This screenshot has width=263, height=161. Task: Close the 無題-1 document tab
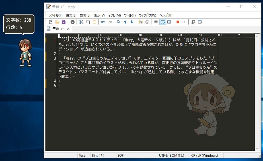[68, 29]
